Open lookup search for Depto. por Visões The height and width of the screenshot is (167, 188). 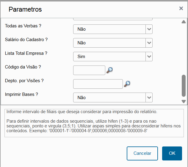click(x=127, y=84)
